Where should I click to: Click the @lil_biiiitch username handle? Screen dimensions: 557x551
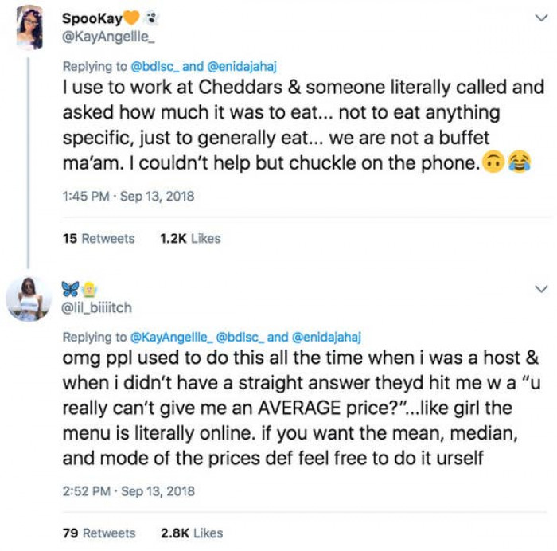coord(97,307)
